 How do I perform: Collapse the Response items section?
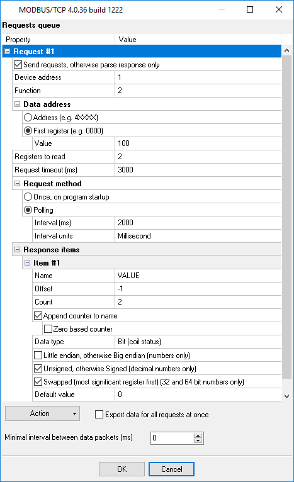click(17, 250)
